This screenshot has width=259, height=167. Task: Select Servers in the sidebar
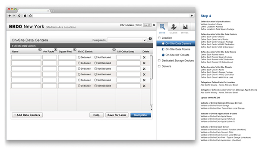click(164, 66)
